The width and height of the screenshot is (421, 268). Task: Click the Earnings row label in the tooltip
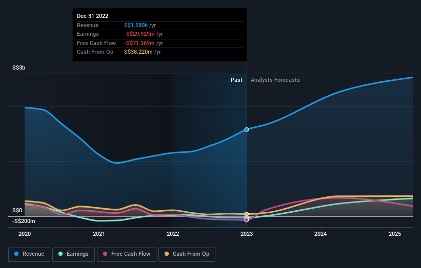(88, 34)
